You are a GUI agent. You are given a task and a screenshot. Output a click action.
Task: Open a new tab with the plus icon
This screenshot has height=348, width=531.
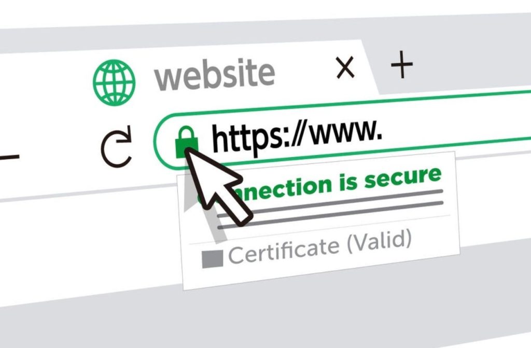click(x=402, y=64)
